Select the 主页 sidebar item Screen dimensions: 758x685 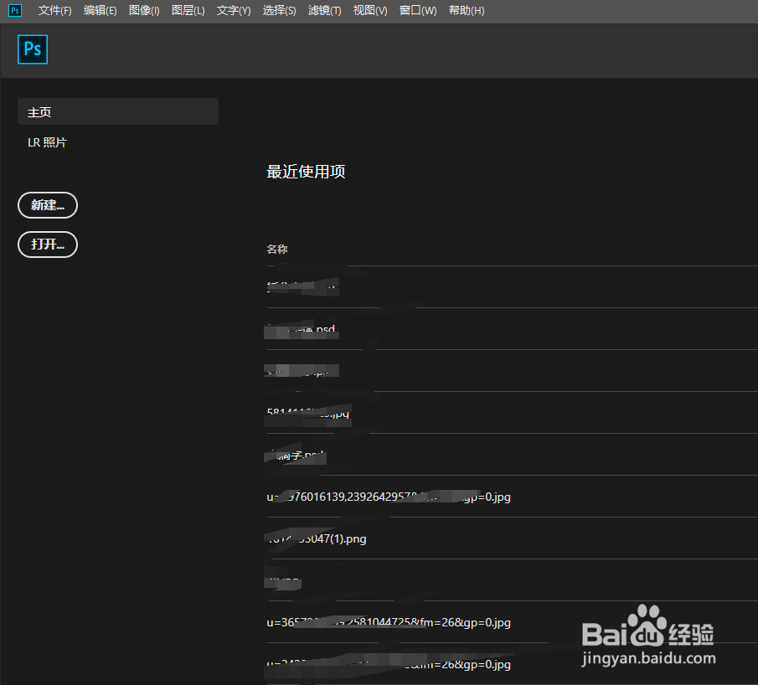(x=118, y=111)
